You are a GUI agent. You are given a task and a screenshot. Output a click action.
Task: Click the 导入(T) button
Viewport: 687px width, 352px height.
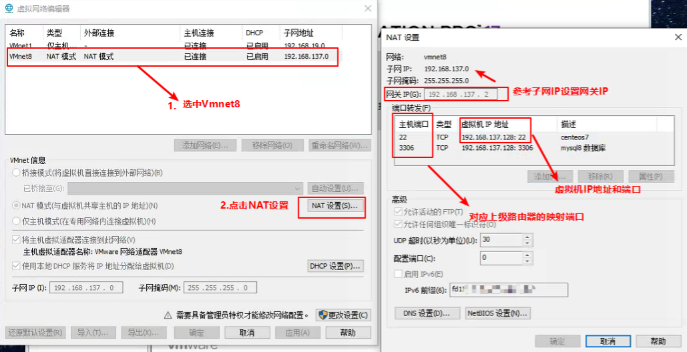click(x=93, y=333)
